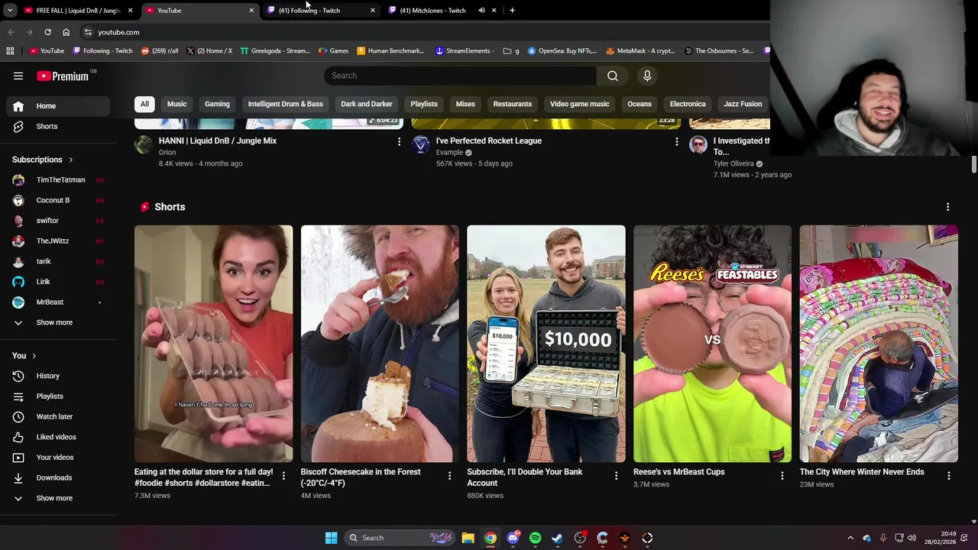
Task: Open options for I've Perfected Rocket League
Action: [676, 141]
